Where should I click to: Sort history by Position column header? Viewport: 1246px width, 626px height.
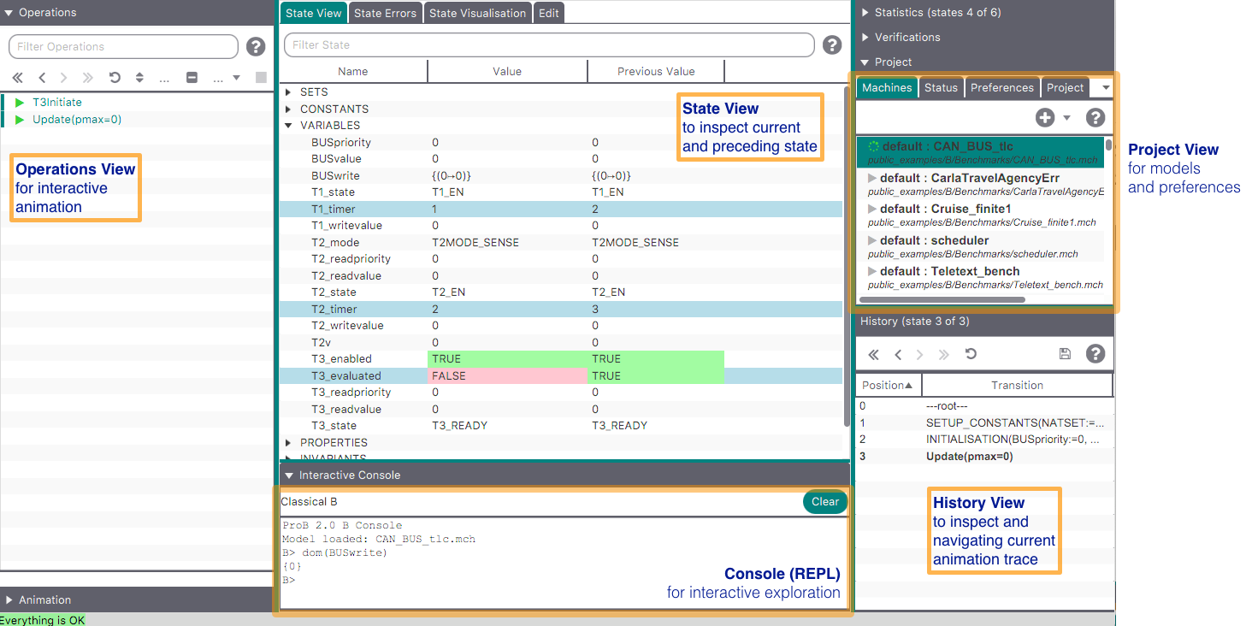(x=888, y=386)
